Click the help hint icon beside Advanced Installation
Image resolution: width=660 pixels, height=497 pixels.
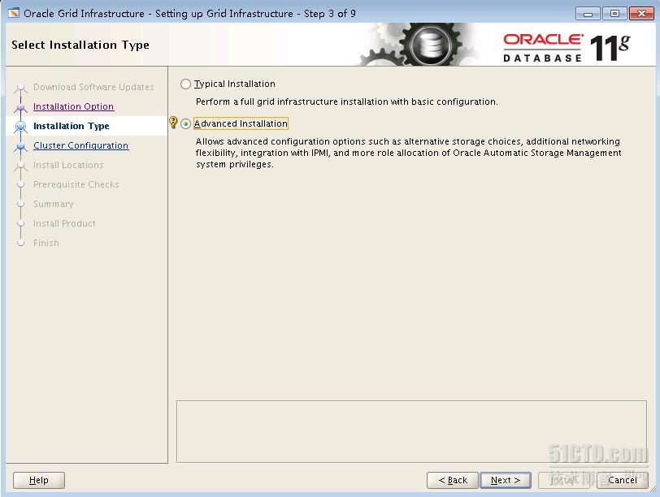click(173, 123)
